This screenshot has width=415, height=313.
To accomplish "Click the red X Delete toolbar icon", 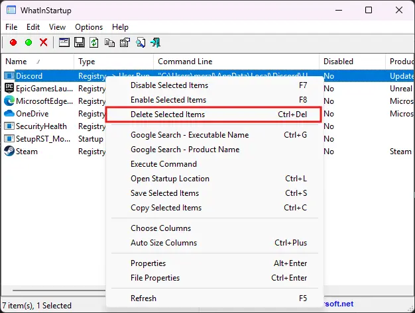I will [x=44, y=42].
